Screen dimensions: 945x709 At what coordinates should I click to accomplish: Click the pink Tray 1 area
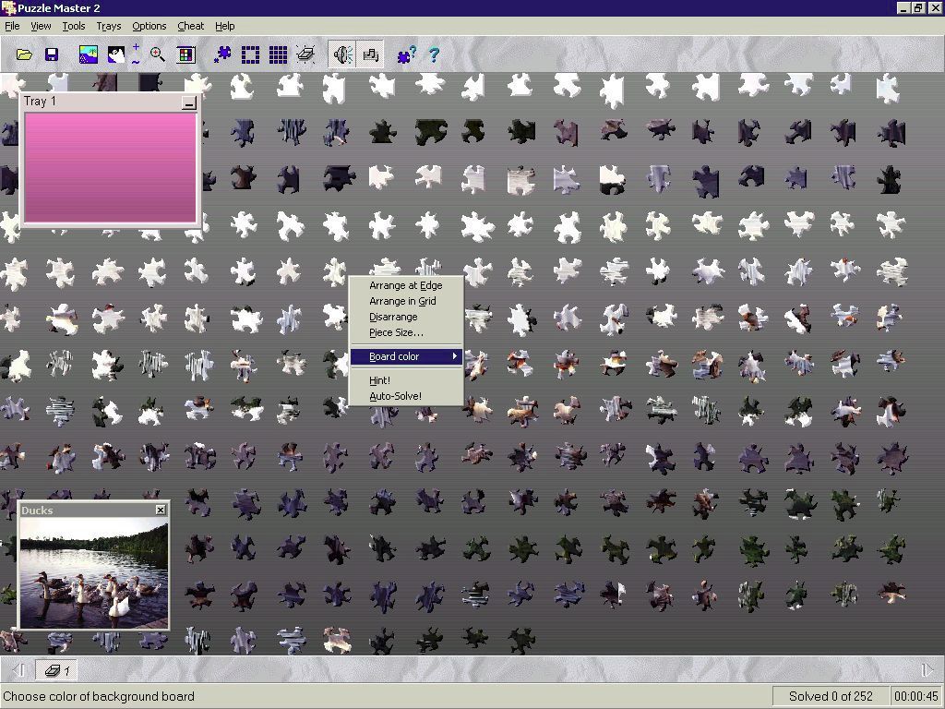[x=110, y=168]
